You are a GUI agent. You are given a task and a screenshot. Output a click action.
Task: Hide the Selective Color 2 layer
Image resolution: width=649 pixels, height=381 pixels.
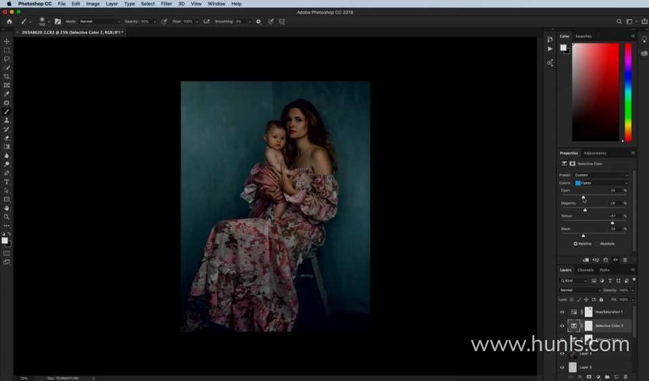click(562, 326)
